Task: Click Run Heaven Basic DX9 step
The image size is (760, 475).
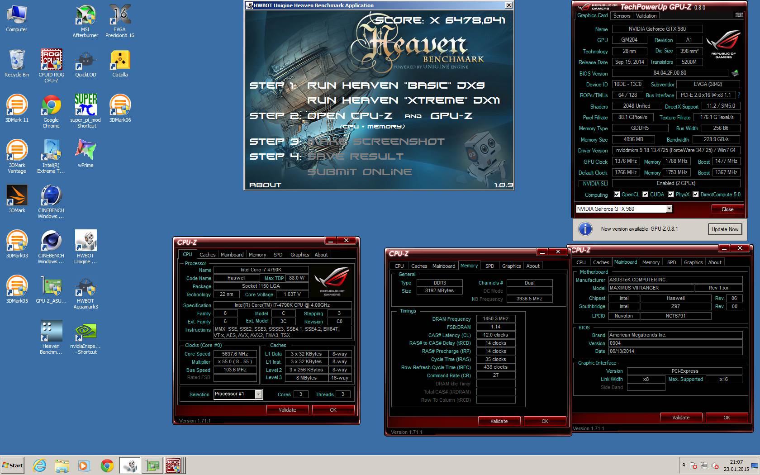Action: 396,85
